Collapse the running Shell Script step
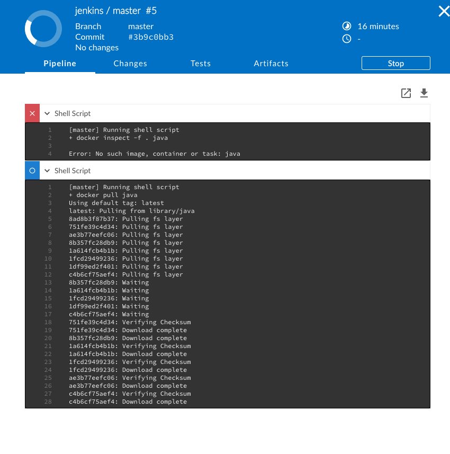Viewport: 450px width, 454px height. (x=48, y=171)
